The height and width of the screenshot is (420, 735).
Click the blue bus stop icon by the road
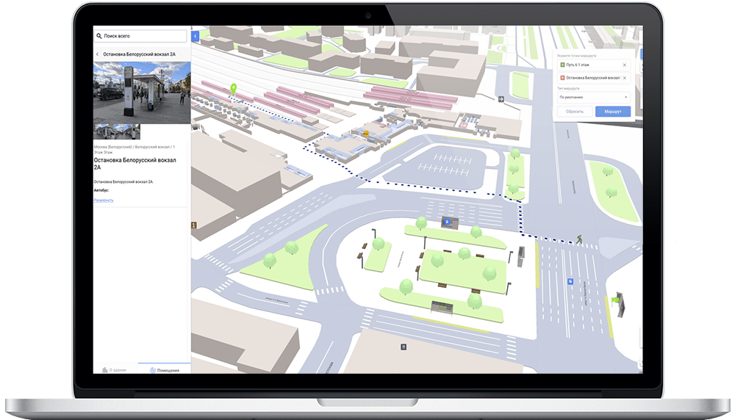click(570, 281)
